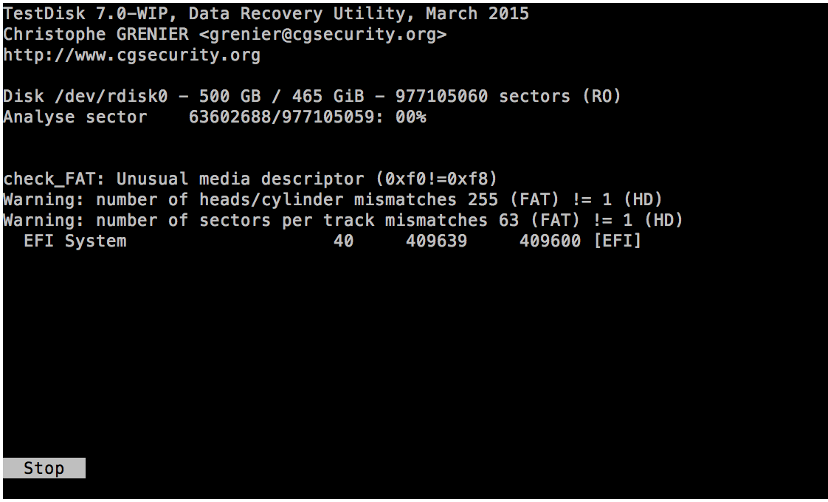Select the Christophe GRENIER author name
Screen dimensions: 828x502
96,35
